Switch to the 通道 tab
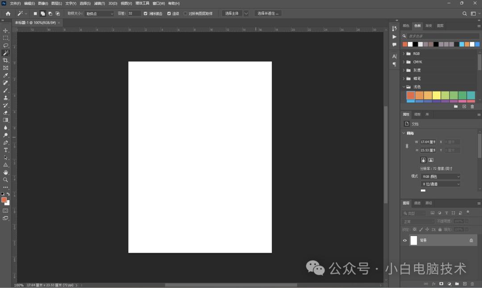Image resolution: width=482 pixels, height=288 pixels. tap(417, 203)
